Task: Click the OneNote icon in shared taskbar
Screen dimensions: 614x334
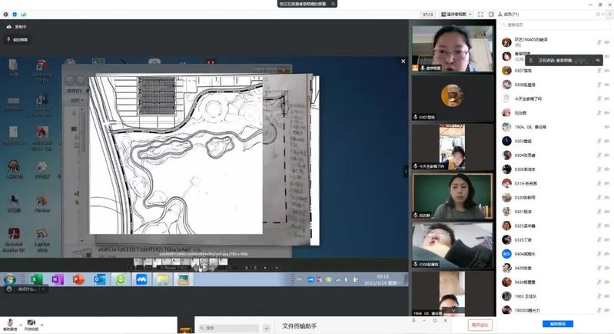Action: 56,280
